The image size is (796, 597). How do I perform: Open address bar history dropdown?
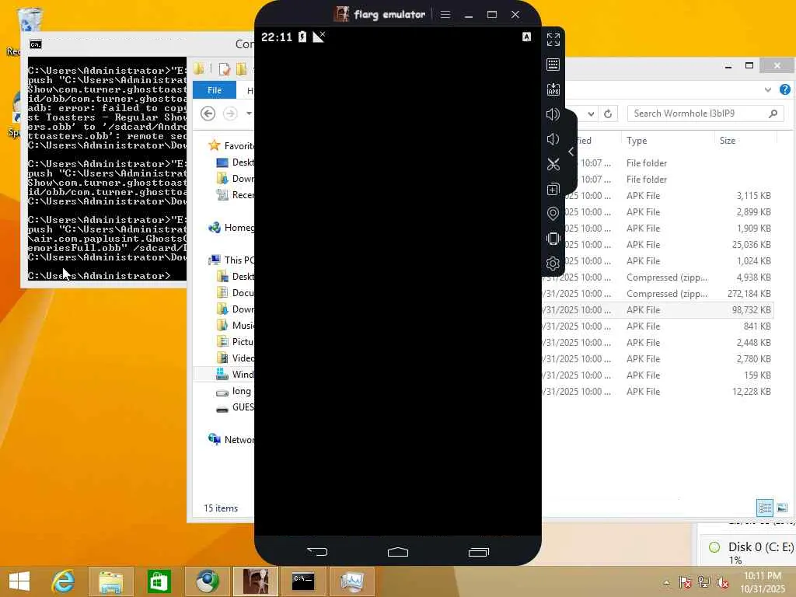(x=591, y=113)
